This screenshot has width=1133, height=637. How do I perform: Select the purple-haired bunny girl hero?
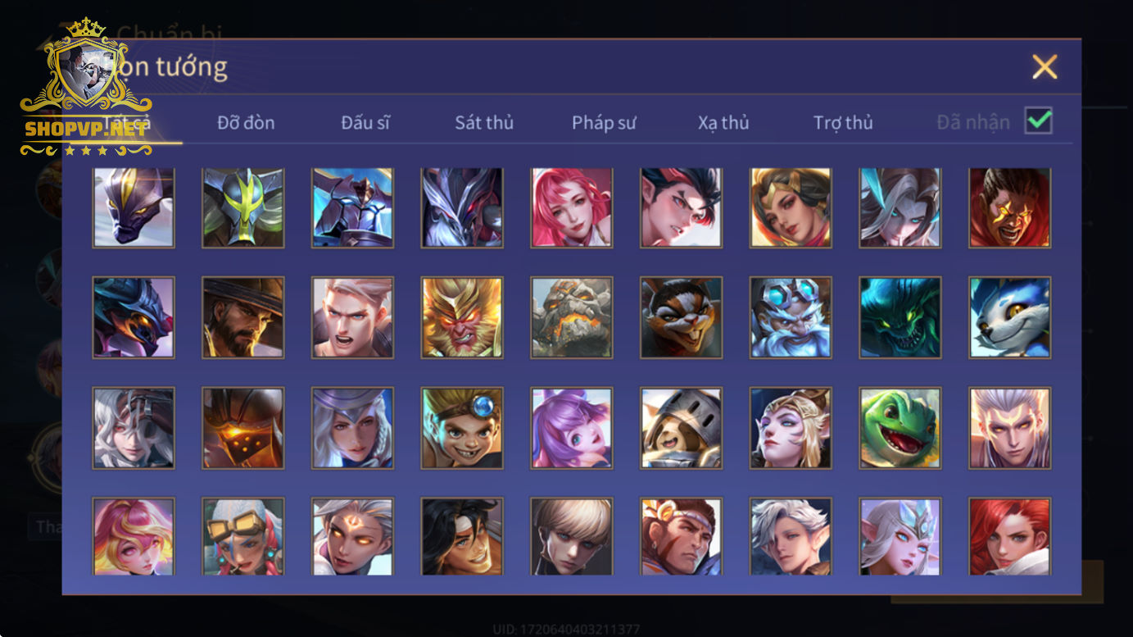point(572,428)
